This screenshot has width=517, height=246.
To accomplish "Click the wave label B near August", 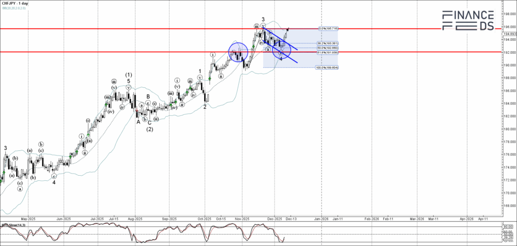I will tap(148, 97).
